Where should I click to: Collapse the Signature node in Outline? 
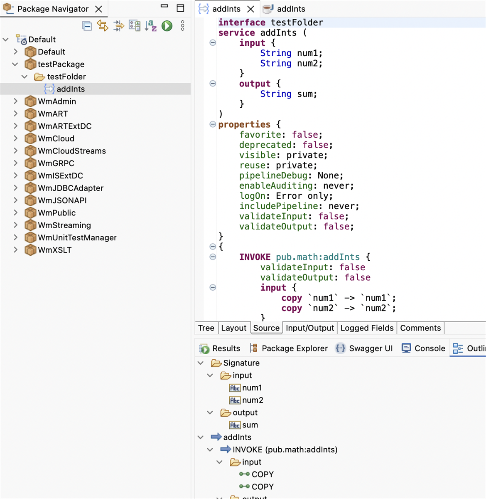coord(201,363)
